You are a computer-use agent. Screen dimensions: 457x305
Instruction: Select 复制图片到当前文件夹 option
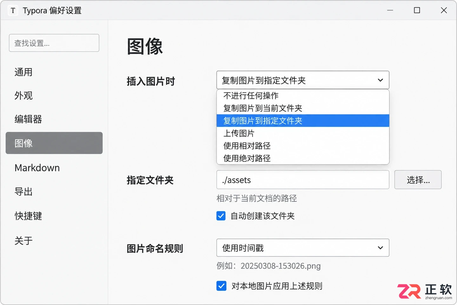[303, 108]
